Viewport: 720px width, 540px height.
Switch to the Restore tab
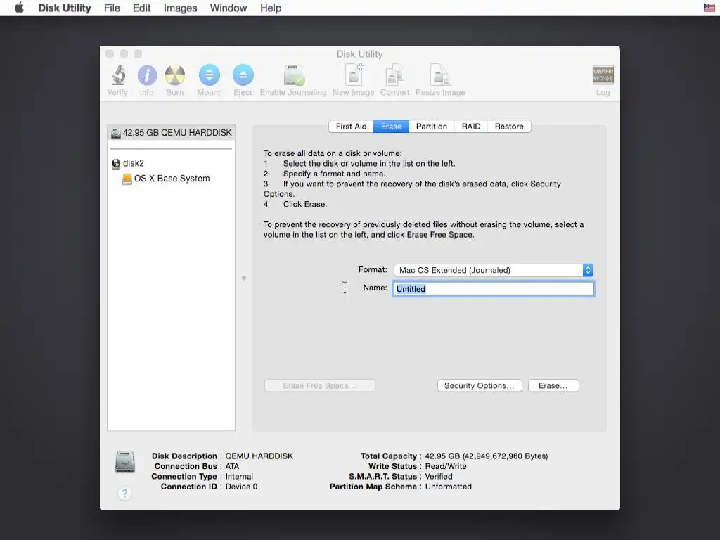[509, 127]
